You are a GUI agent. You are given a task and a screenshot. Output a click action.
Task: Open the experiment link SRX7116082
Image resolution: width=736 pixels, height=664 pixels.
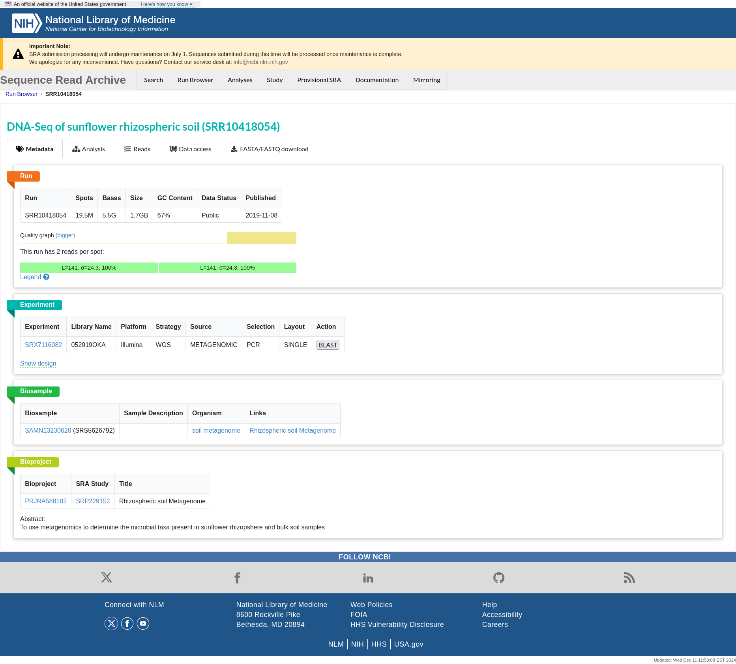(x=43, y=345)
